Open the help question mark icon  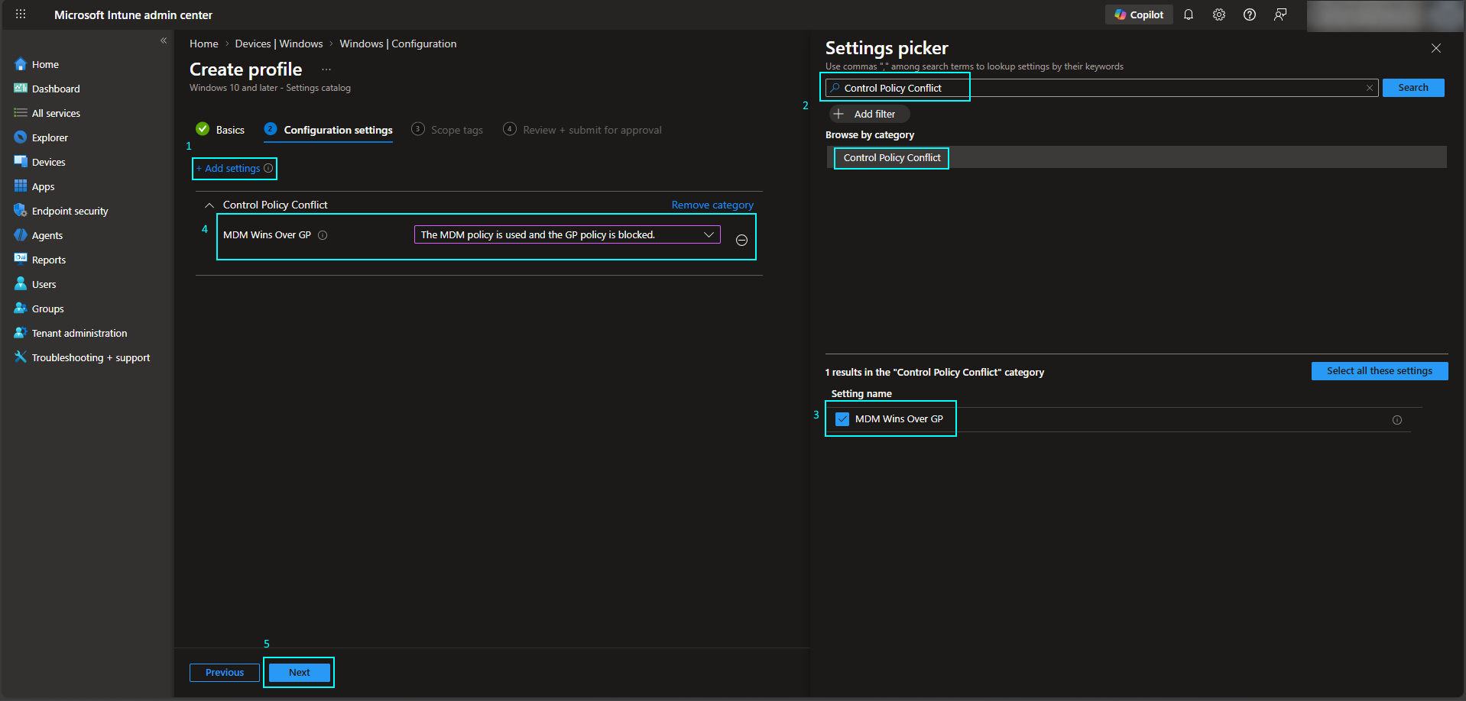[1250, 15]
